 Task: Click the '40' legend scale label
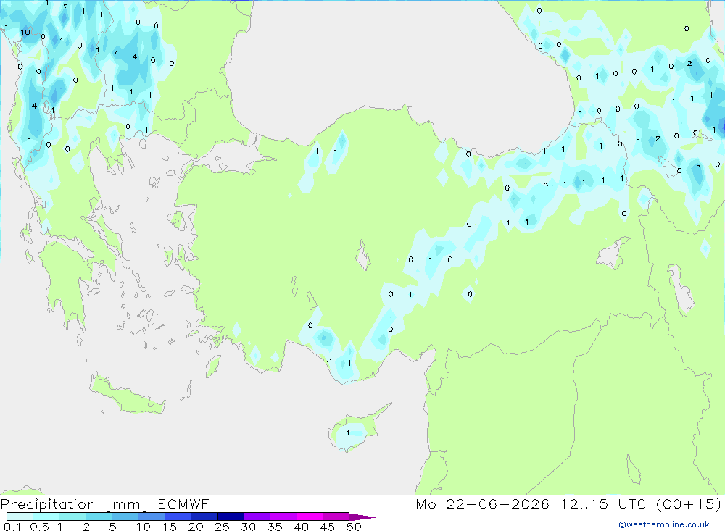click(x=301, y=527)
